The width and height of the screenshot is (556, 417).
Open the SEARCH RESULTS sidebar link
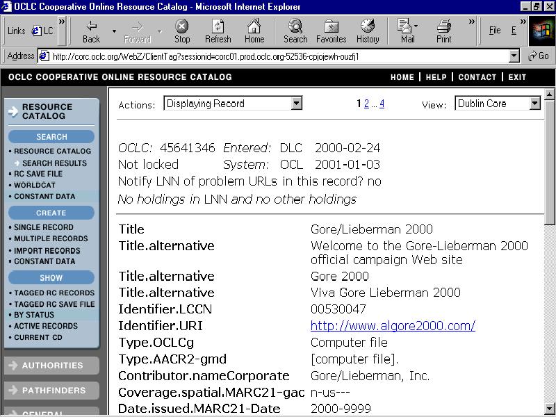pyautogui.click(x=54, y=163)
